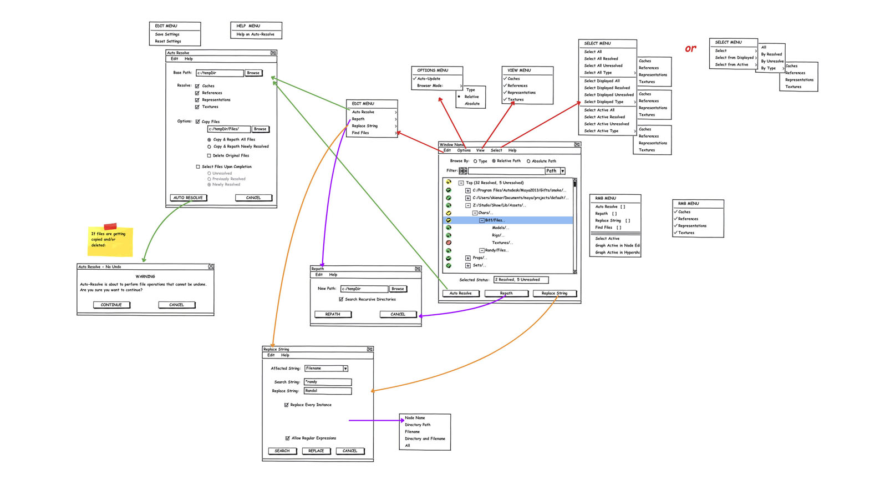The image size is (890, 494).
Task: Choose Find Files in the Edit menu
Action: pyautogui.click(x=360, y=133)
